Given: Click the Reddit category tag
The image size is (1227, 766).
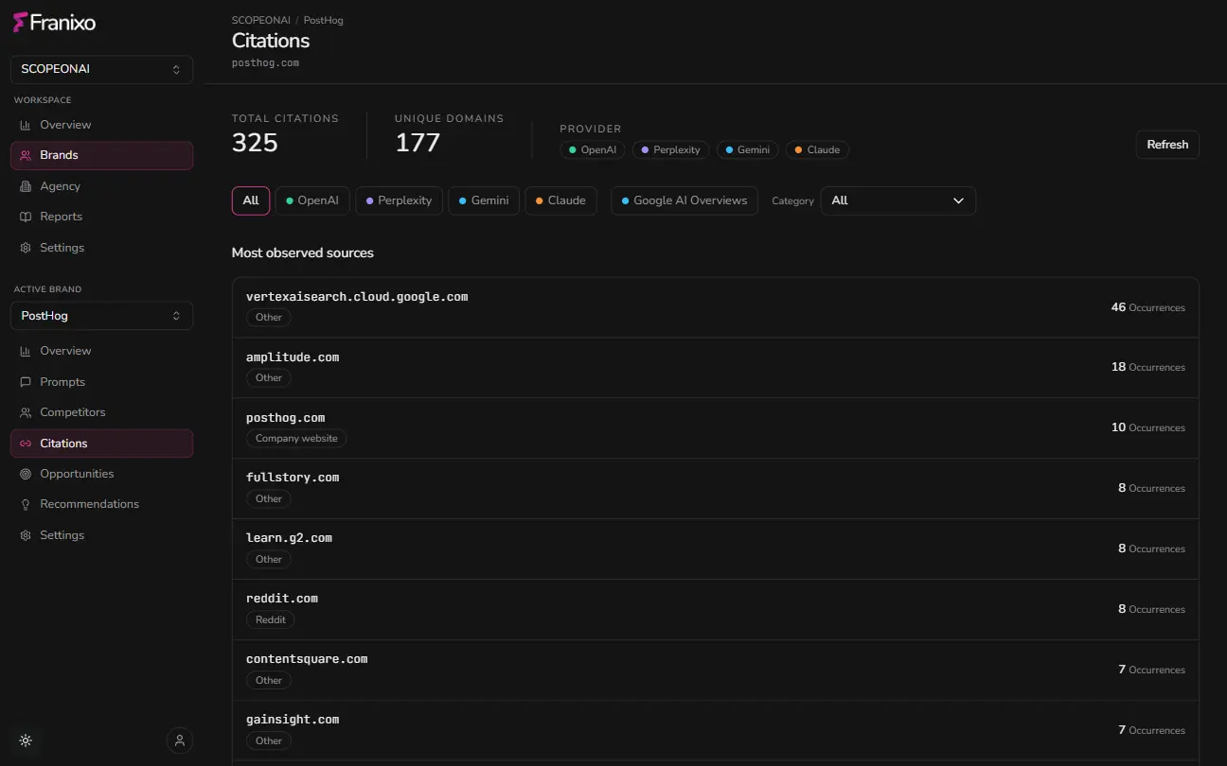Looking at the screenshot, I should click(x=270, y=620).
